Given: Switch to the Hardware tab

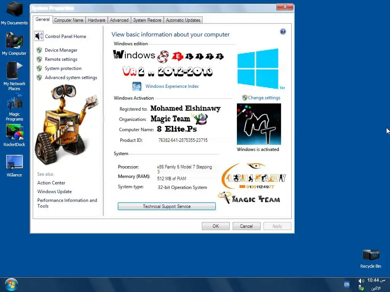Looking at the screenshot, I should [96, 20].
